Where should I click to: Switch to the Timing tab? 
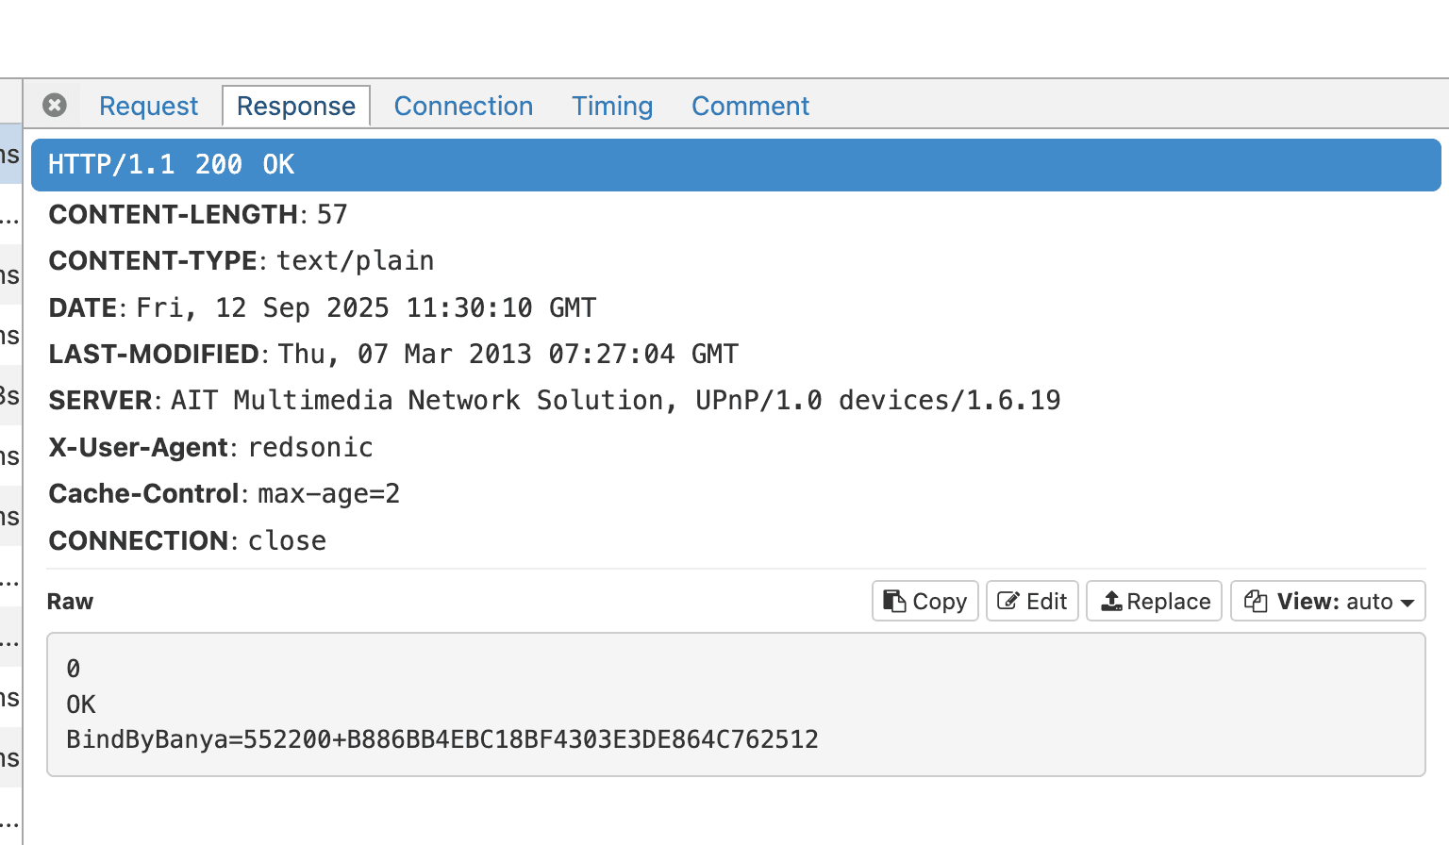click(611, 106)
